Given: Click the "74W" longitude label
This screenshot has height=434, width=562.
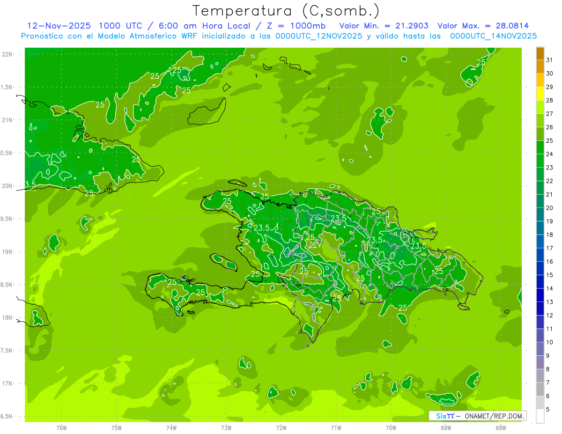Looking at the screenshot, I should coord(171,428).
